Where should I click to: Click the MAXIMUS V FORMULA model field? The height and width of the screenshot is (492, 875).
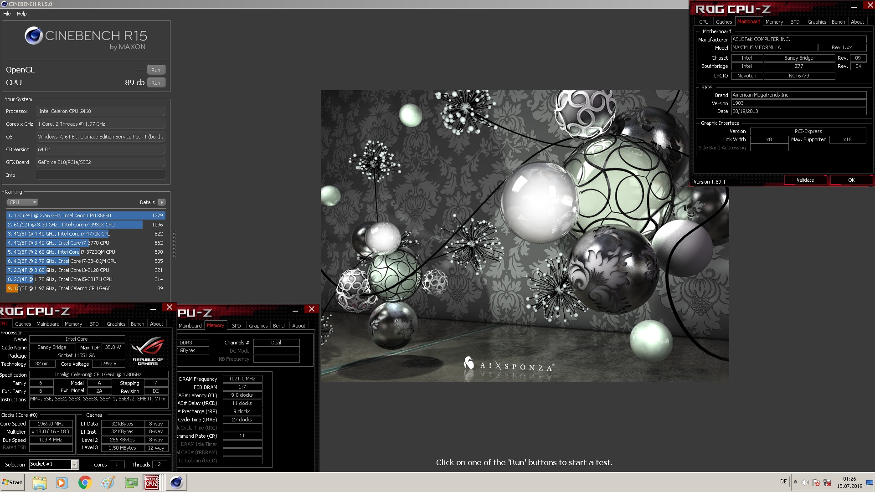coord(774,47)
